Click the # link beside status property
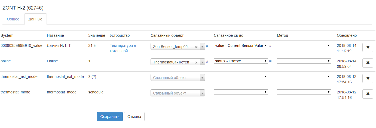The width and height of the screenshot is (376, 128). (270, 61)
